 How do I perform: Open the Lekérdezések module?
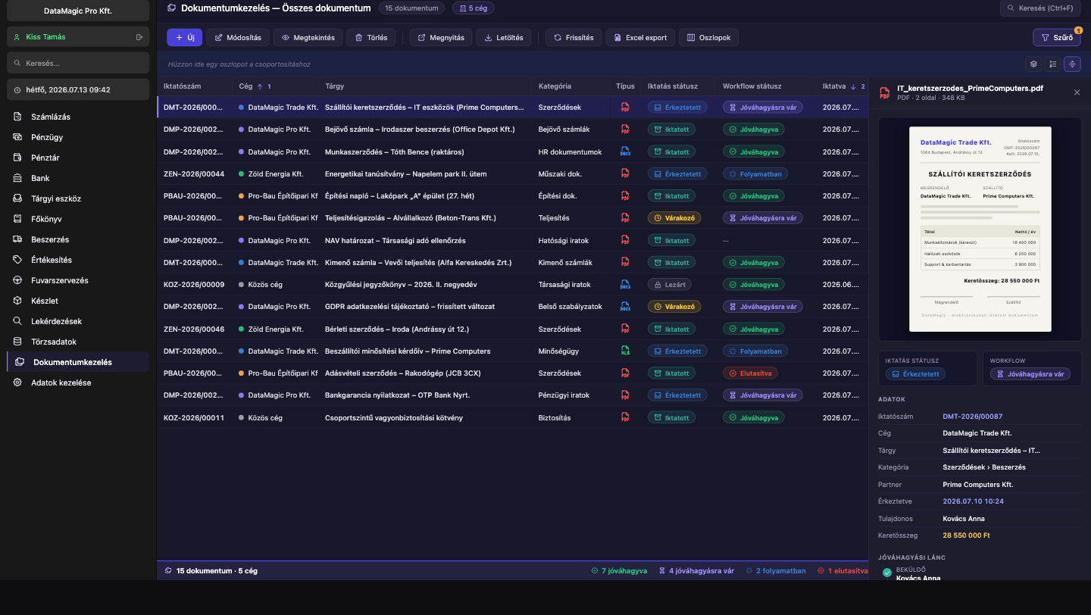(x=78, y=321)
